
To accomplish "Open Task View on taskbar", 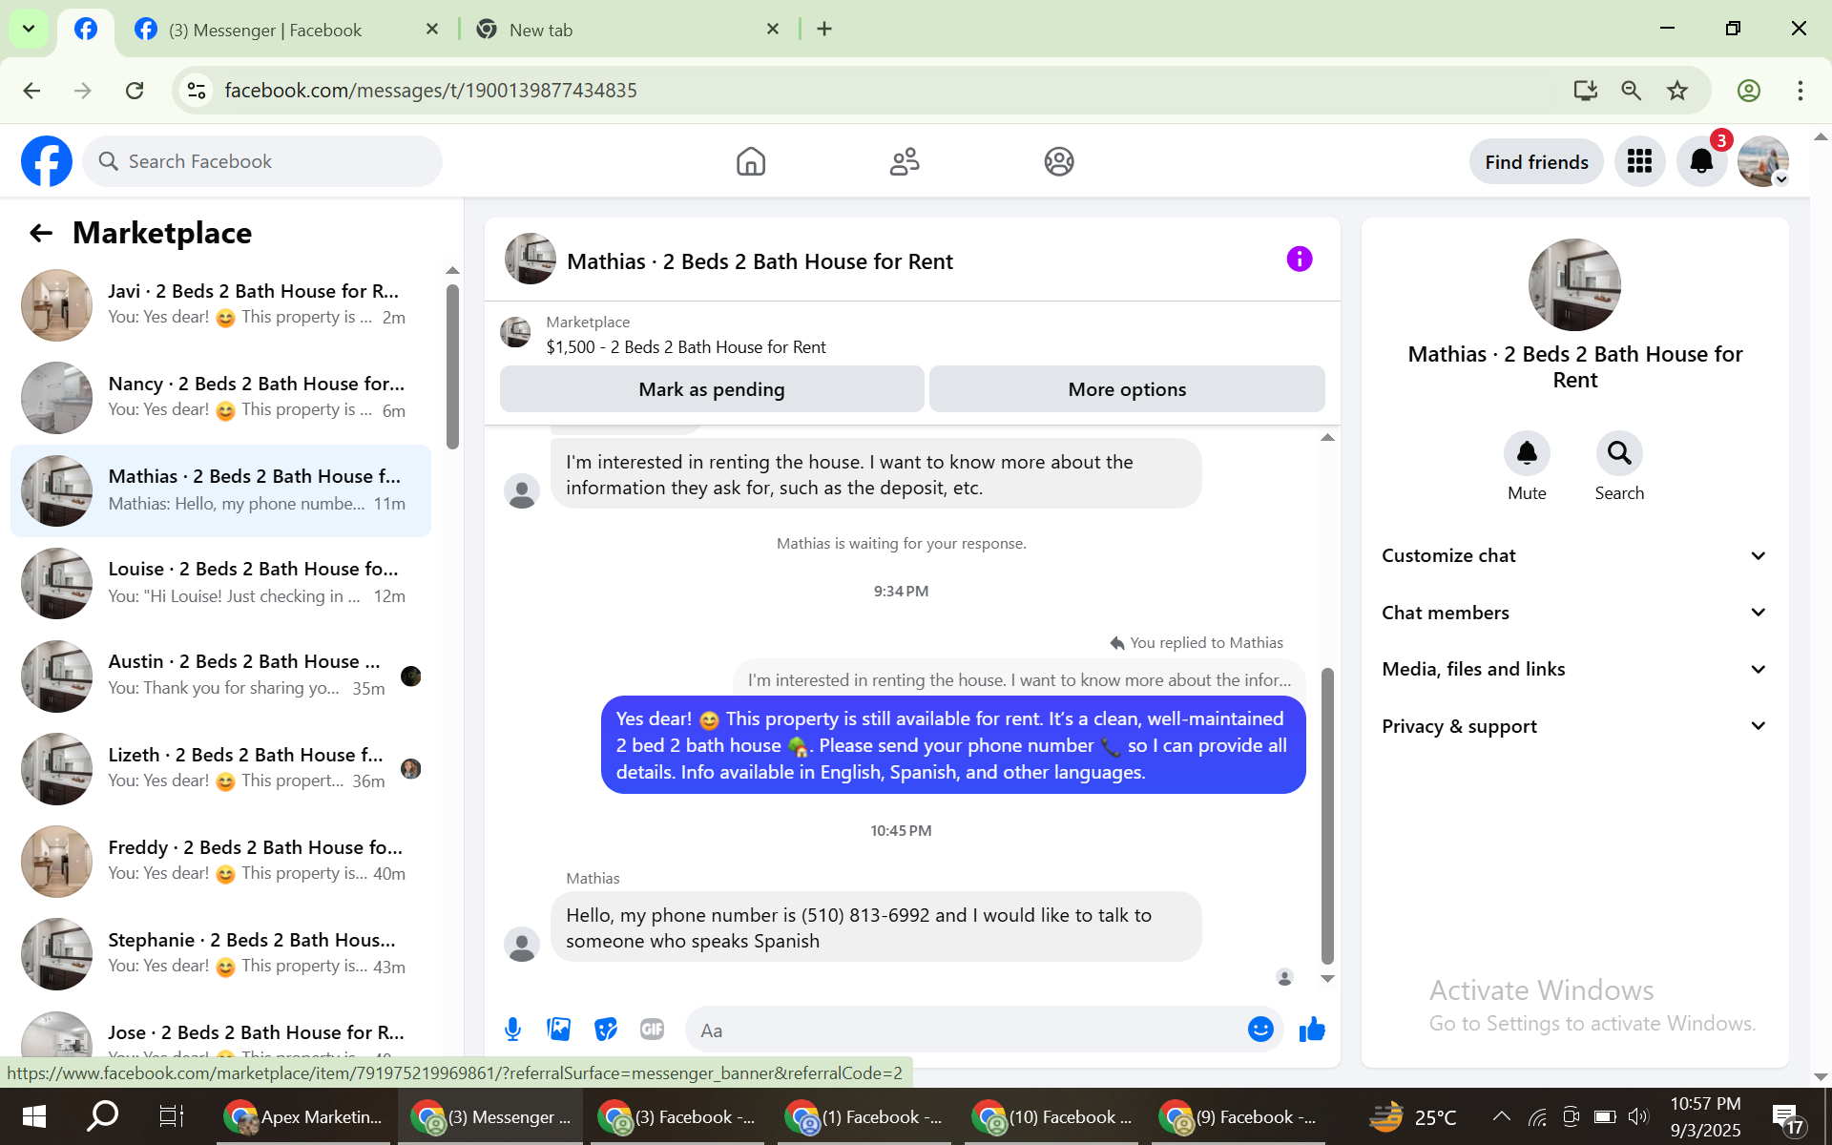I will [171, 1116].
